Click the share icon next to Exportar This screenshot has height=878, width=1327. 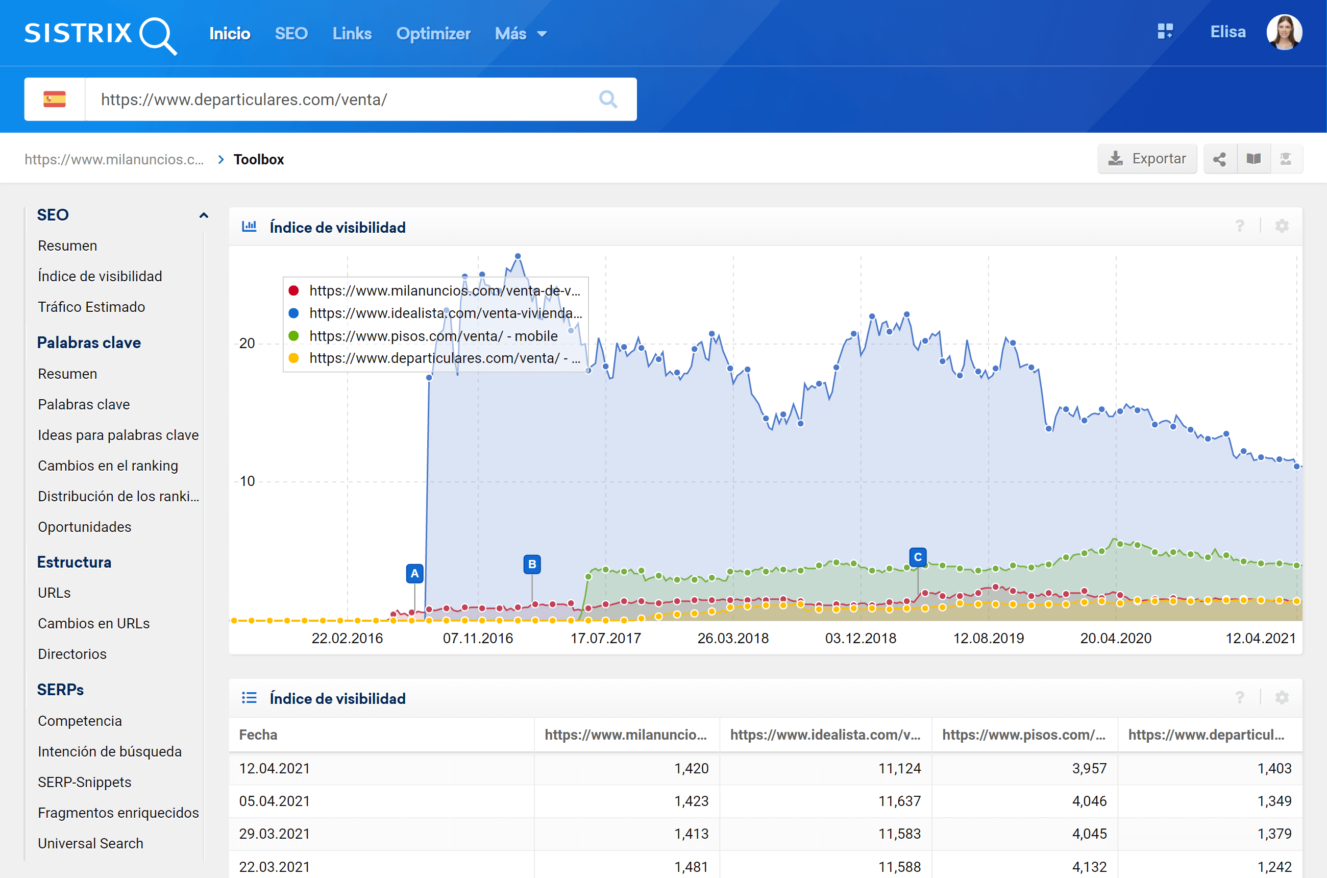(1219, 159)
